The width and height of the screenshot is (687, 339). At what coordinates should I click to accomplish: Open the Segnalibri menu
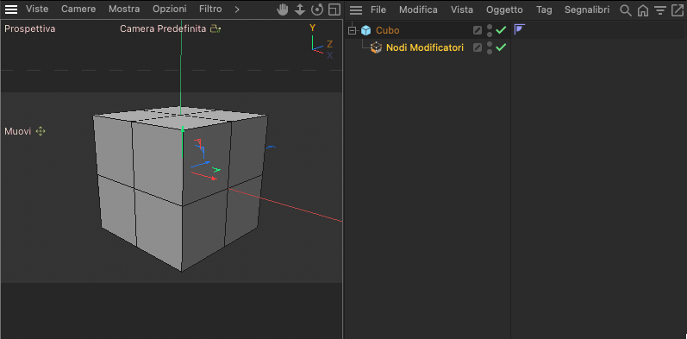(587, 9)
